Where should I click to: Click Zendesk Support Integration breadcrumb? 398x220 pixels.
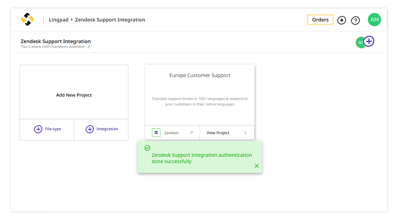[x=110, y=20]
